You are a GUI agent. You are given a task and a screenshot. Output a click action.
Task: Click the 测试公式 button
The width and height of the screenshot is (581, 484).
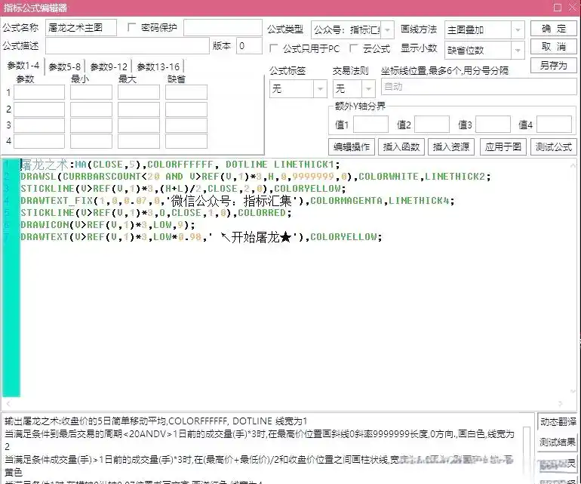point(554,147)
